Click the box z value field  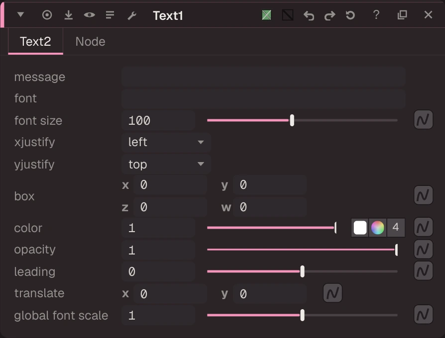coord(170,207)
